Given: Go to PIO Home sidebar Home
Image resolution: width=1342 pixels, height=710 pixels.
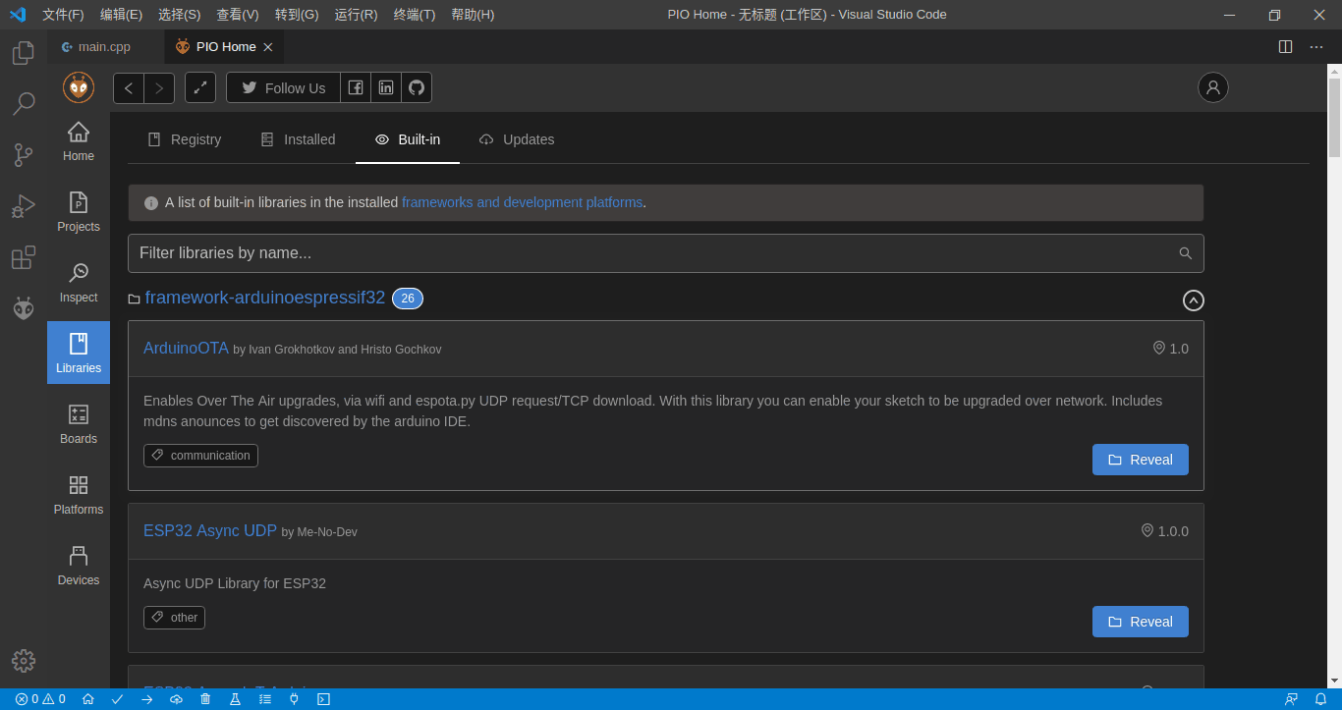Looking at the screenshot, I should pos(79,141).
